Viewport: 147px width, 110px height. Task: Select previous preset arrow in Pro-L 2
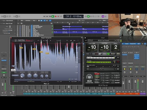pos(51,40)
